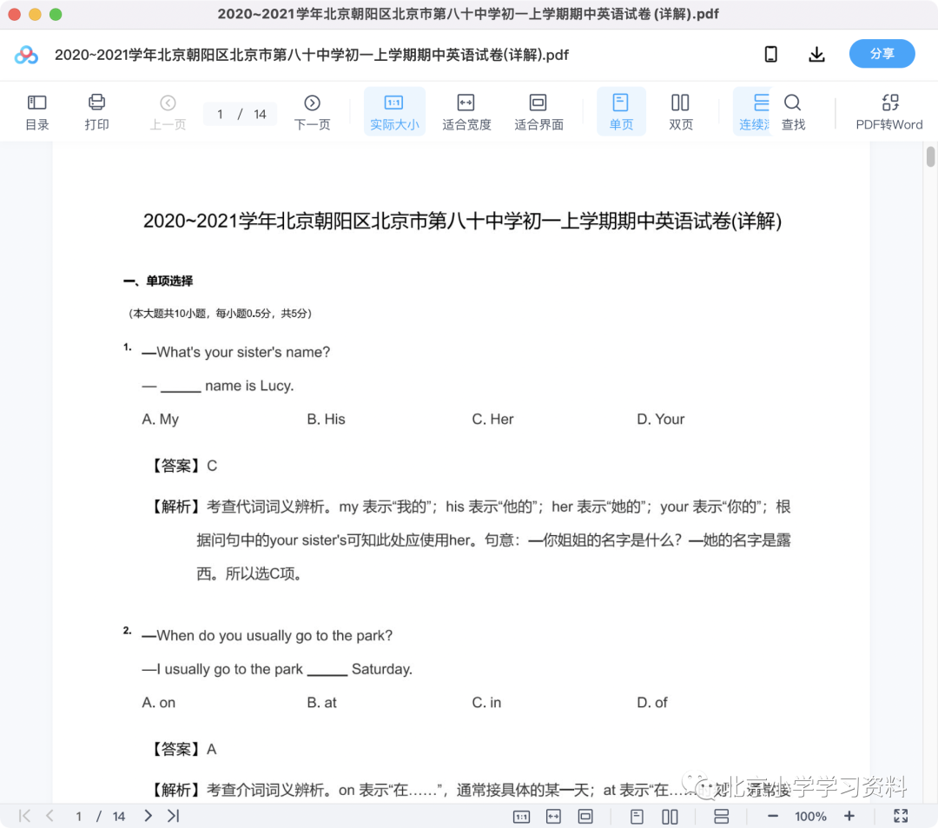Click 'name is Lucy.' answer line
This screenshot has width=938, height=828.
218,386
